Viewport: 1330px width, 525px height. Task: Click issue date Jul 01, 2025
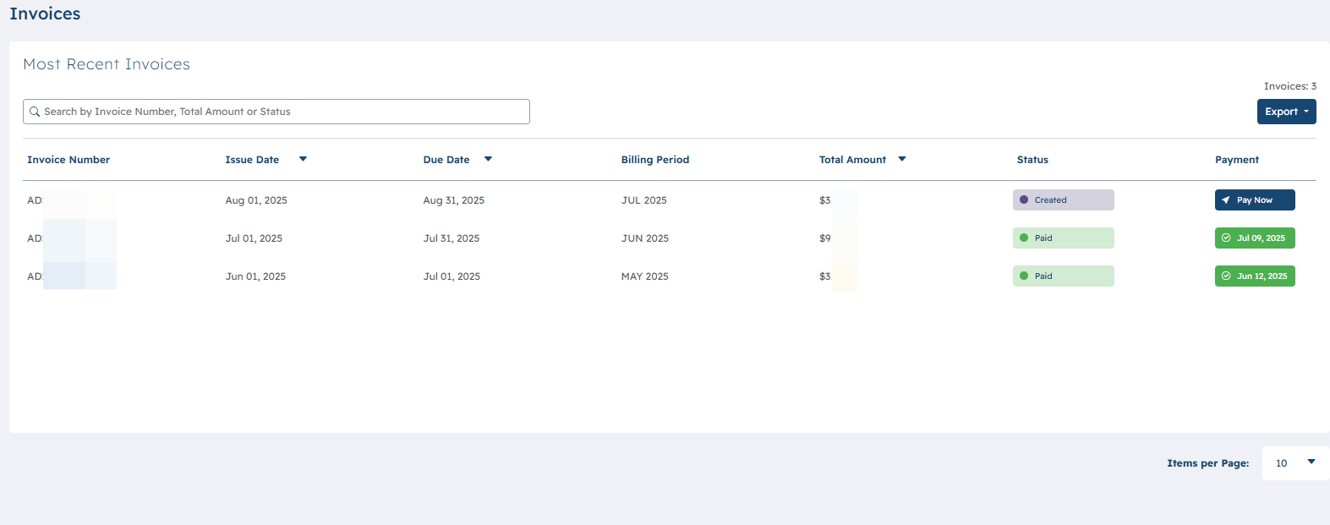coord(254,238)
